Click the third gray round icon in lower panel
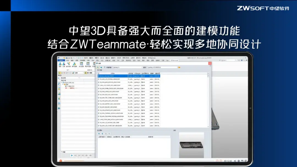 (x=106, y=134)
